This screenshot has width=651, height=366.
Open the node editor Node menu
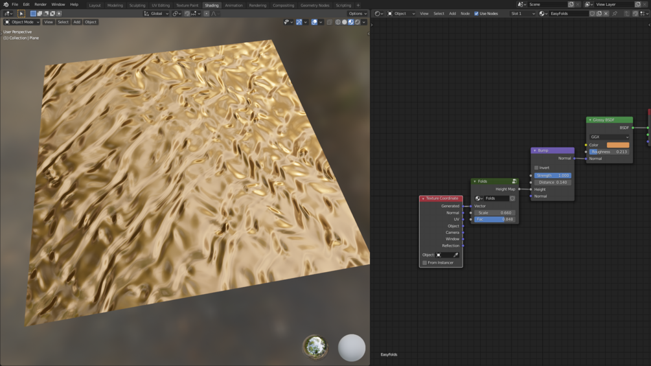pos(465,14)
